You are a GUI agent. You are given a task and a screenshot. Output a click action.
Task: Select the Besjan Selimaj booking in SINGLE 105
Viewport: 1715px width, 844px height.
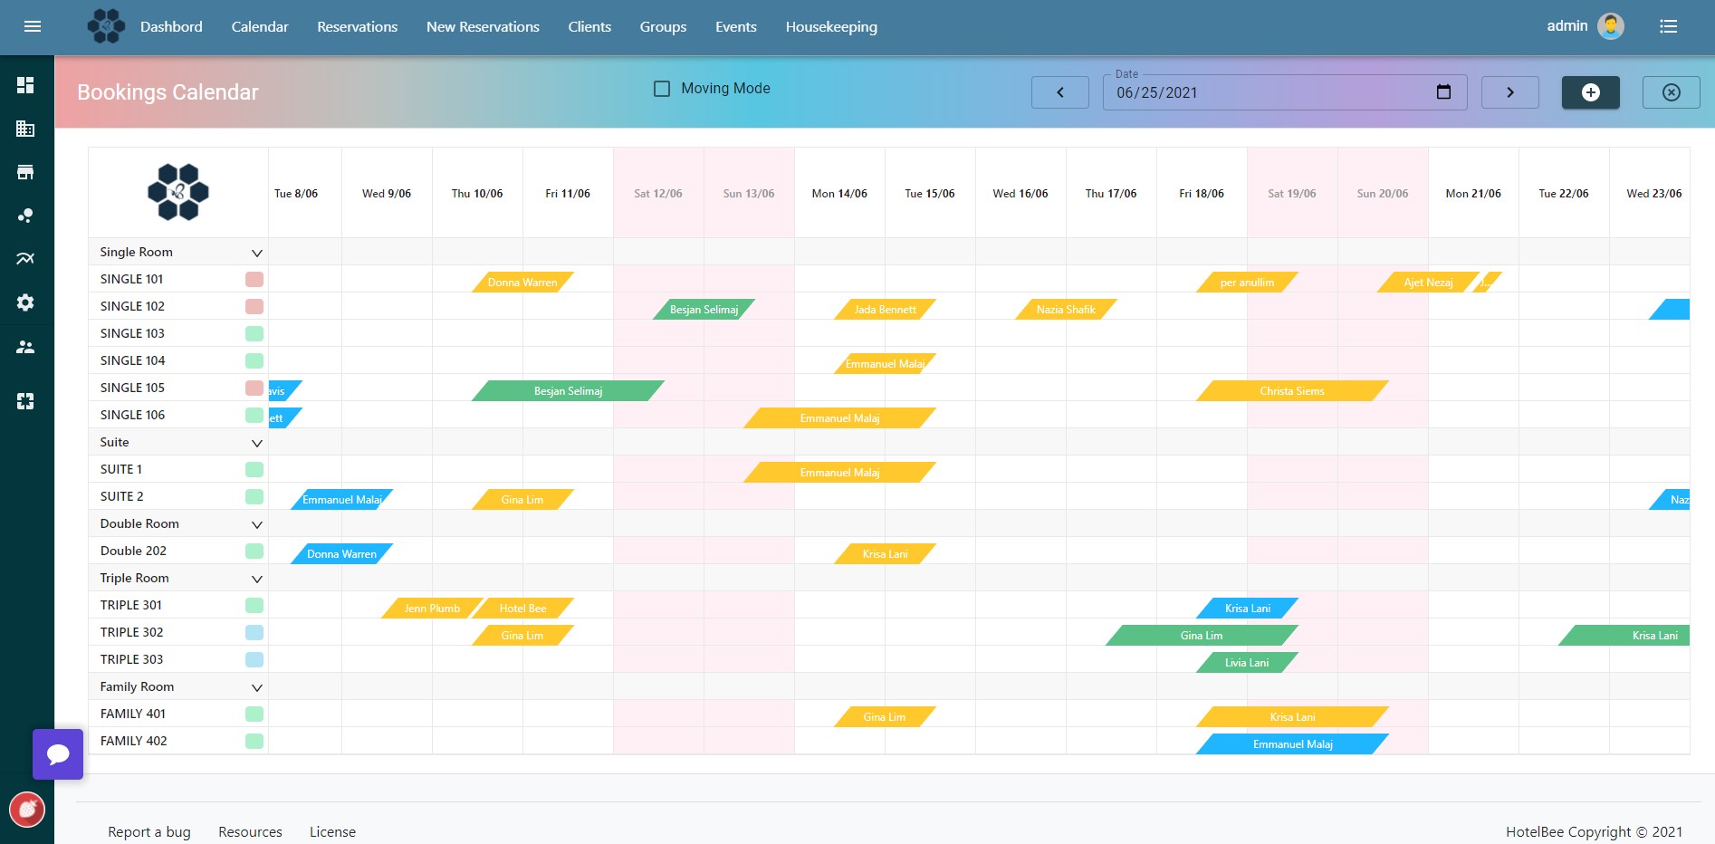(568, 390)
